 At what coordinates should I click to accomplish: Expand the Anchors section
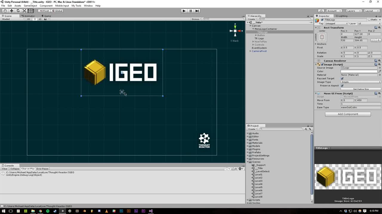pyautogui.click(x=316, y=44)
